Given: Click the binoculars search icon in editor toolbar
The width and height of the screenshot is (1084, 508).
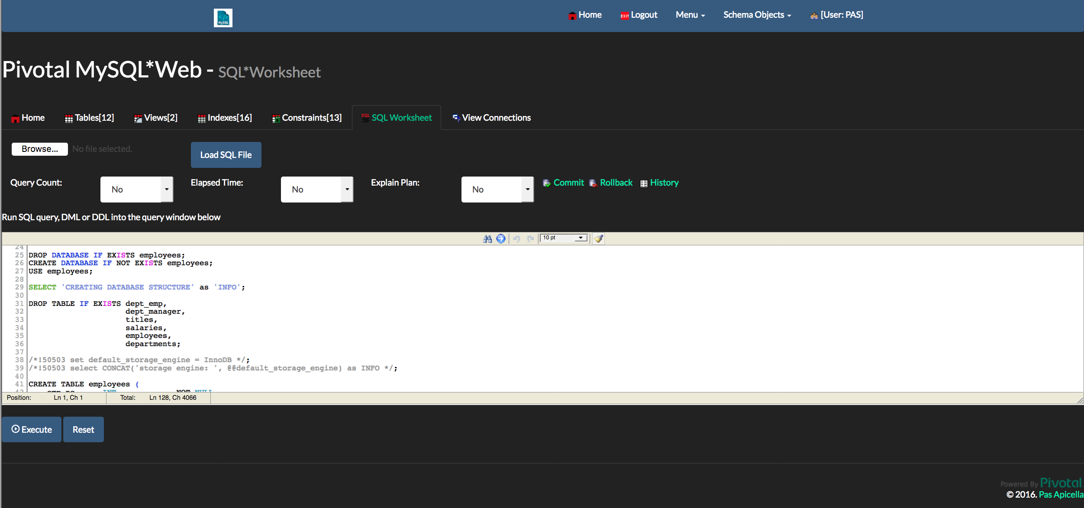Looking at the screenshot, I should click(x=487, y=239).
